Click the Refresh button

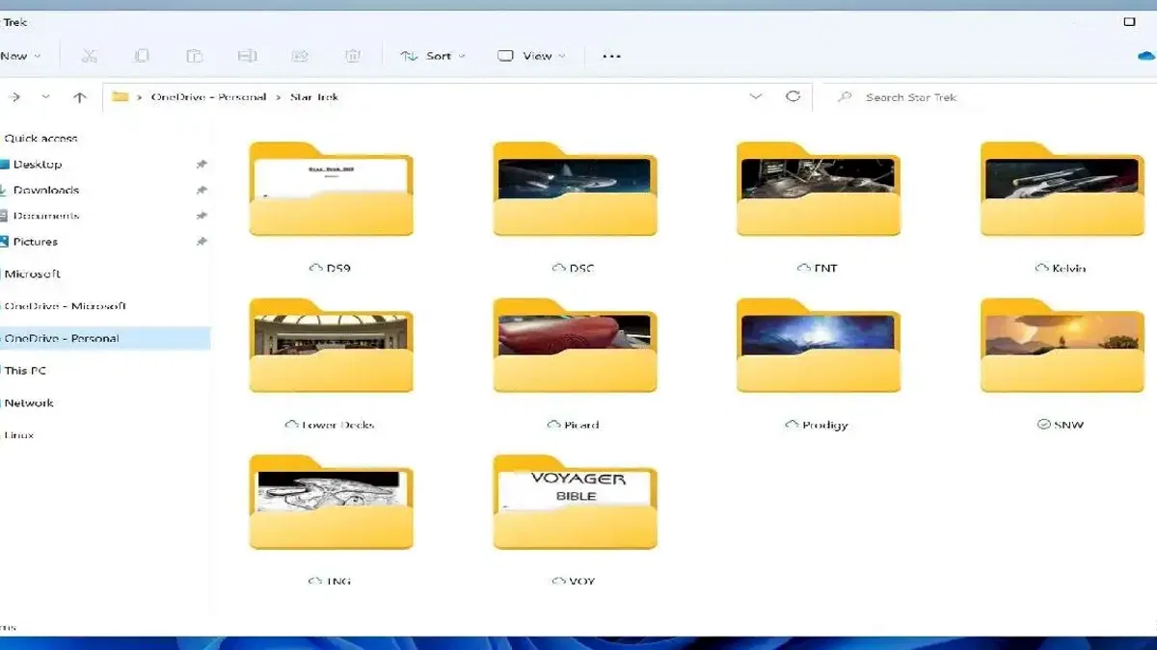tap(794, 96)
